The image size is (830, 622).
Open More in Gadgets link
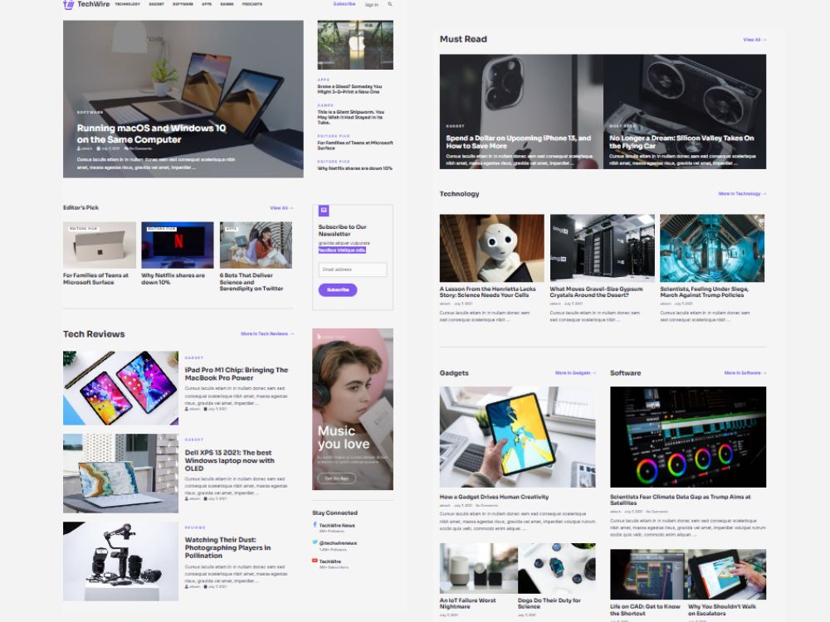[575, 373]
